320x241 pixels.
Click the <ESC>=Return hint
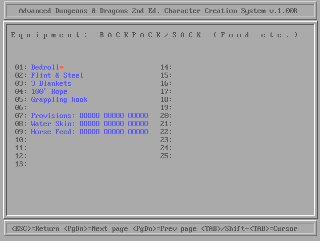click(x=35, y=228)
